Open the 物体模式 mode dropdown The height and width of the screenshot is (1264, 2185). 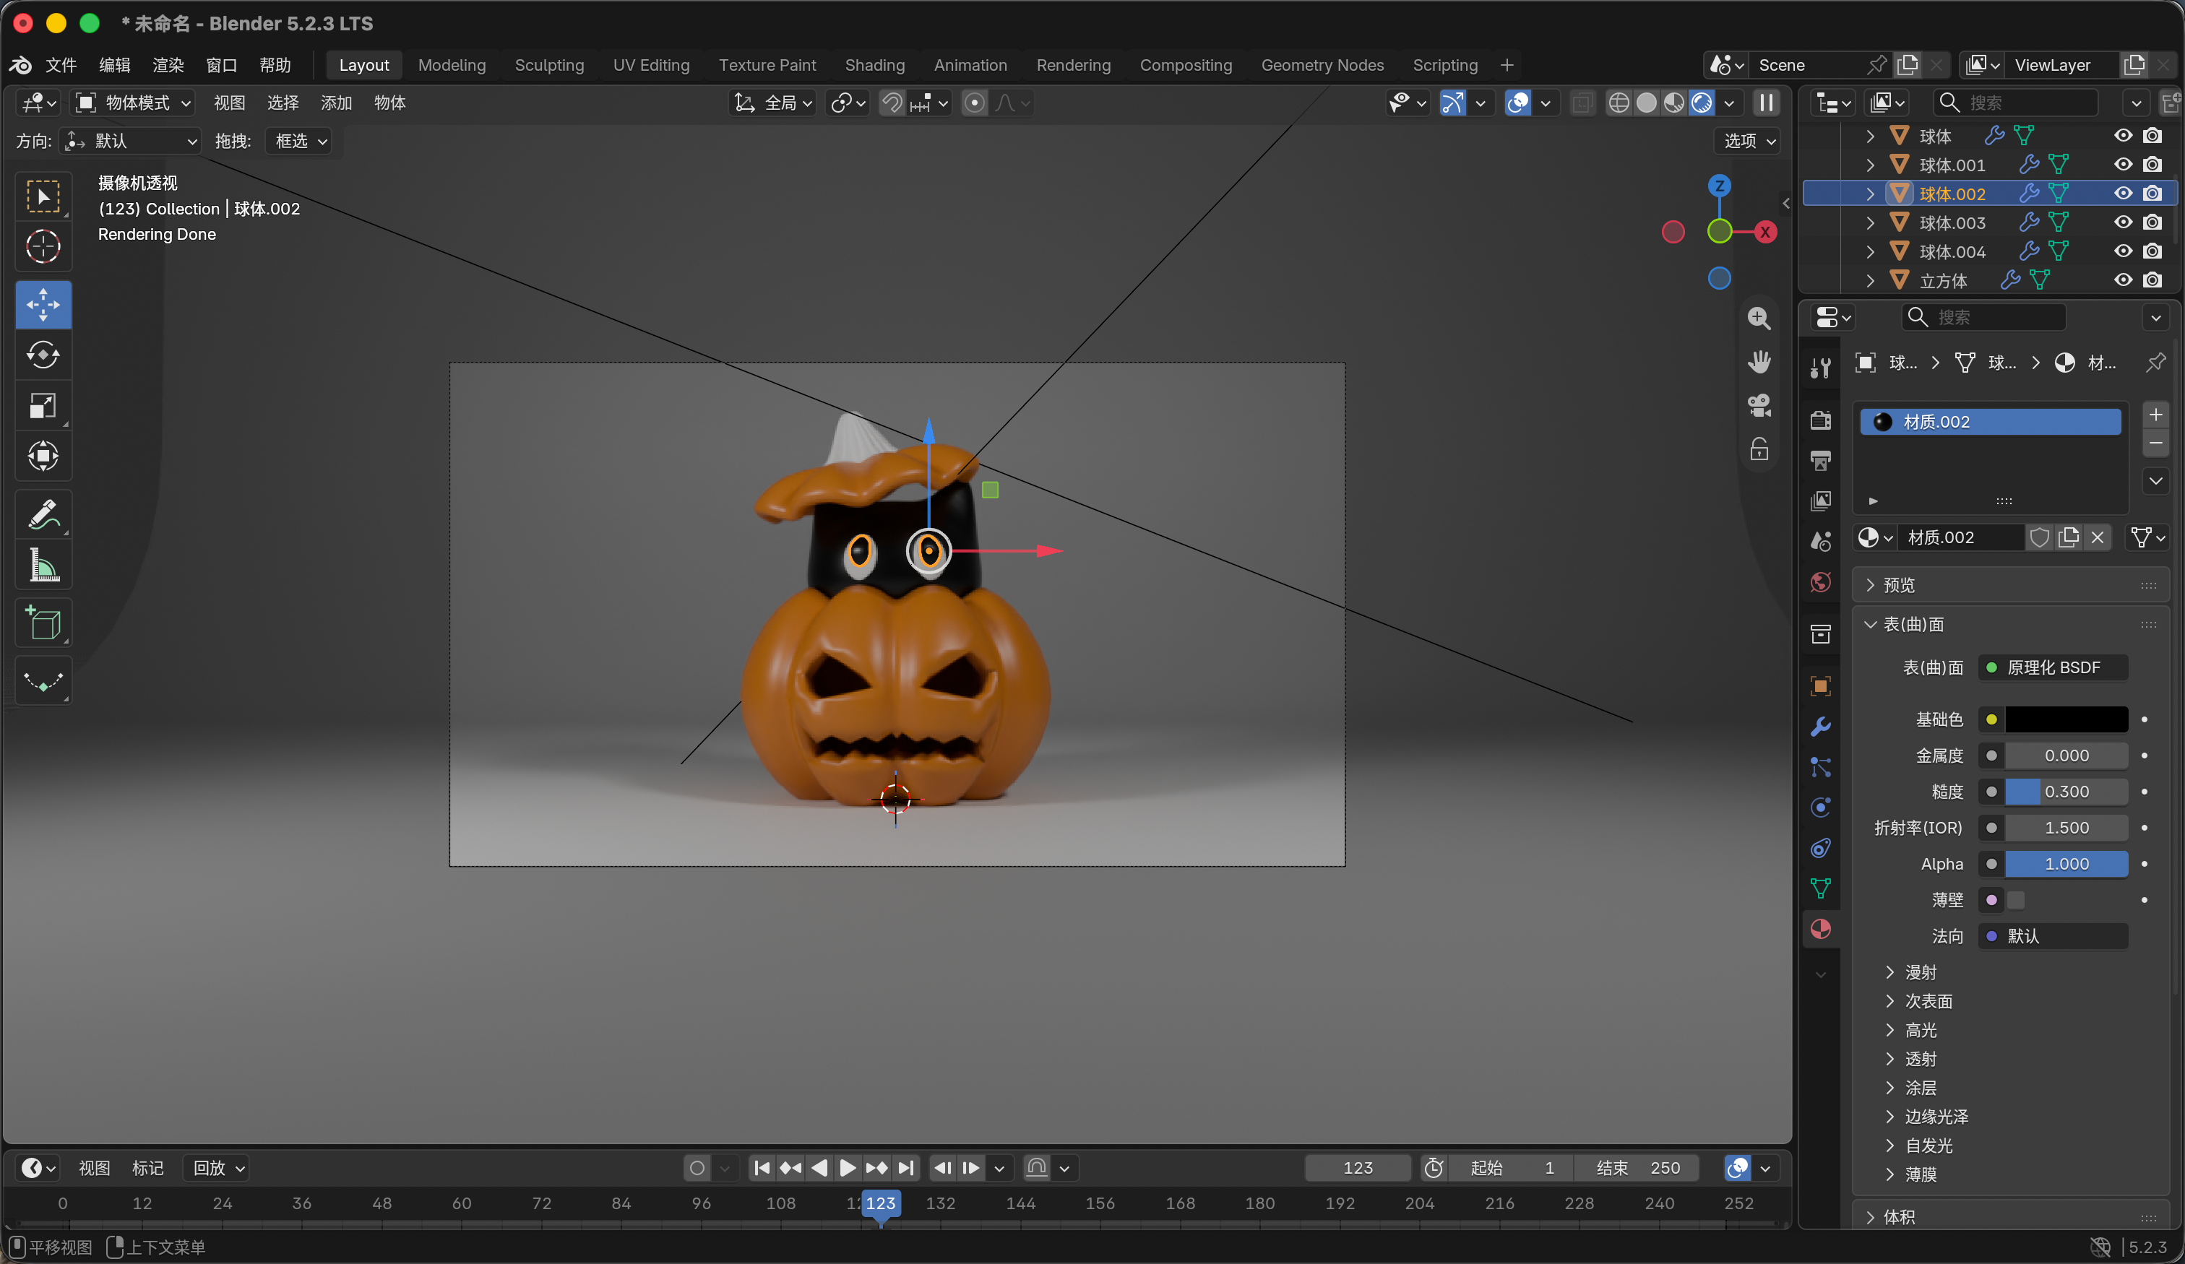pyautogui.click(x=134, y=103)
